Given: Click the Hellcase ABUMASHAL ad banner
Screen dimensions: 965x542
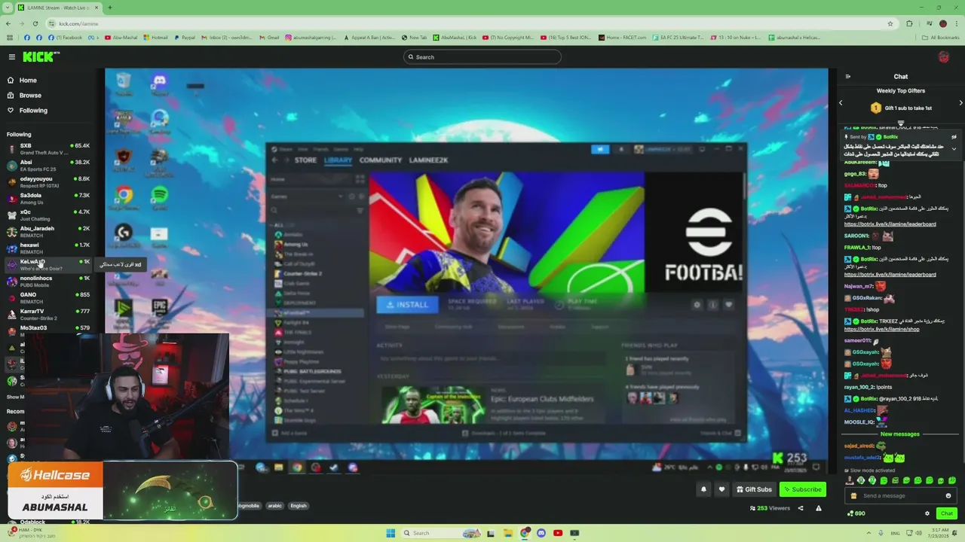Looking at the screenshot, I should click(x=54, y=492).
